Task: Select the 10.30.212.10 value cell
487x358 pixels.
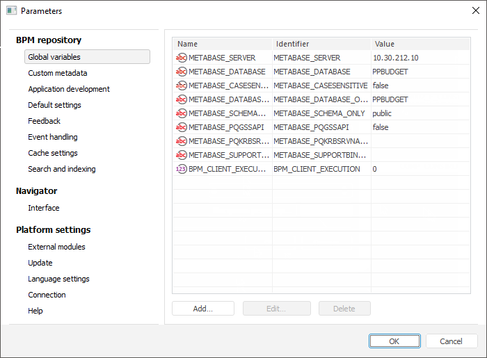Action: [396, 58]
